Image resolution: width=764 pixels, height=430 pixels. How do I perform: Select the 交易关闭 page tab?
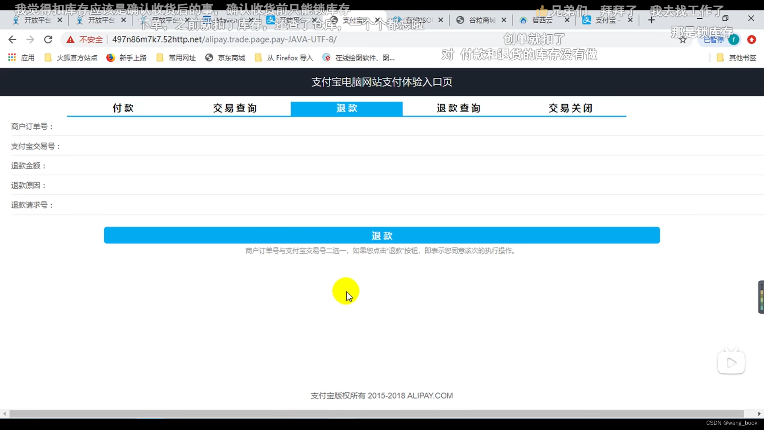point(570,108)
